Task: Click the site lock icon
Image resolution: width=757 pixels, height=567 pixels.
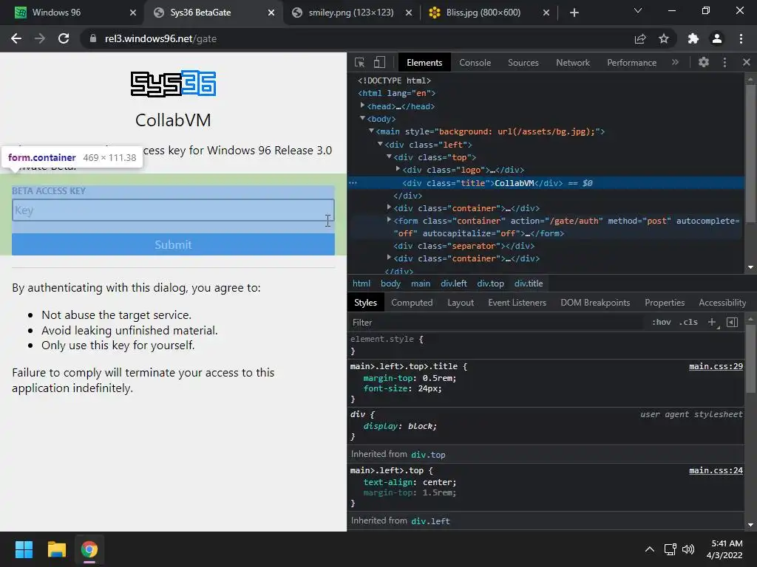Action: [x=92, y=38]
